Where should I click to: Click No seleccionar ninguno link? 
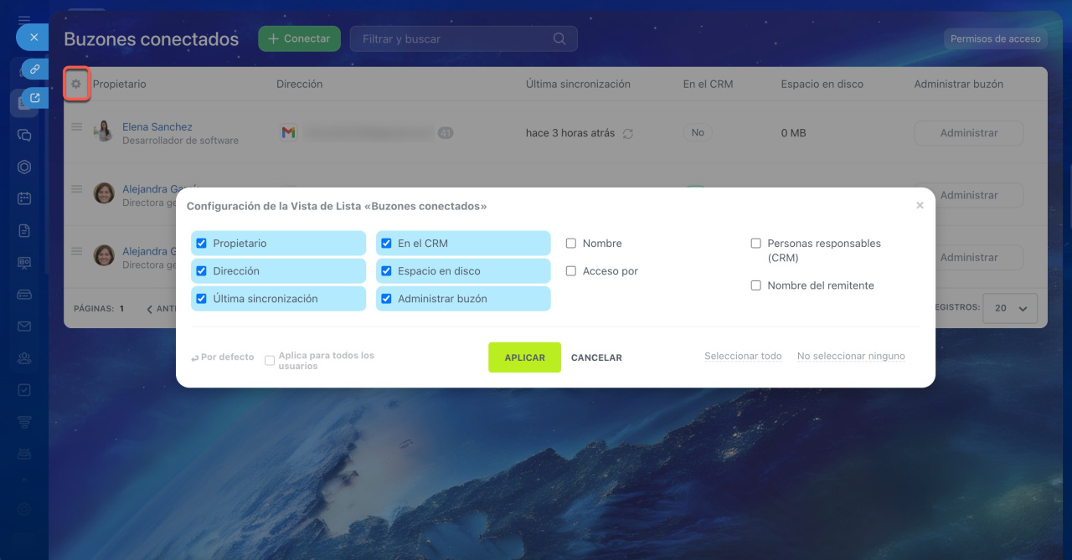(x=851, y=356)
